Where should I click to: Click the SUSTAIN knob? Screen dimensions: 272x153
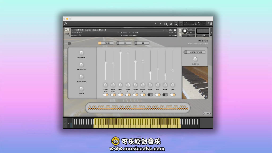click(81, 89)
